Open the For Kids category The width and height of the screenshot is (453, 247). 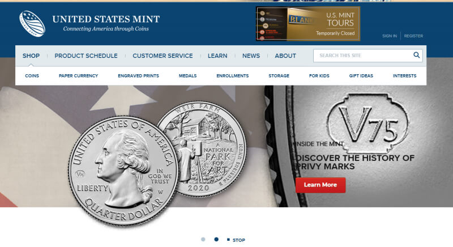click(x=319, y=76)
